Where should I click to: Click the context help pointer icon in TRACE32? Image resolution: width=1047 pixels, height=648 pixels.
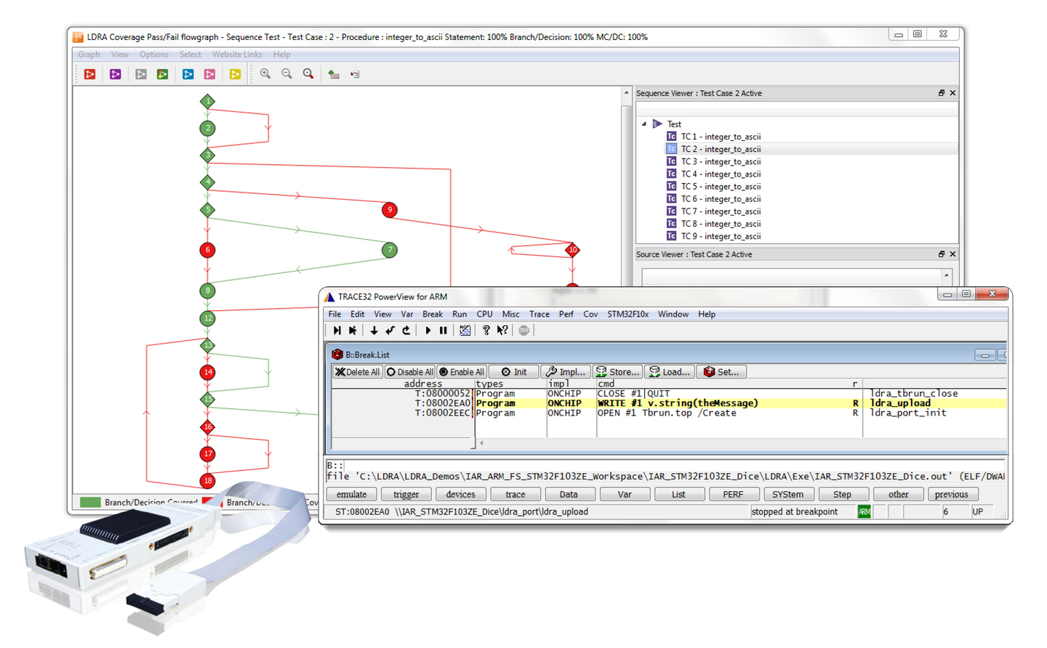tap(502, 331)
